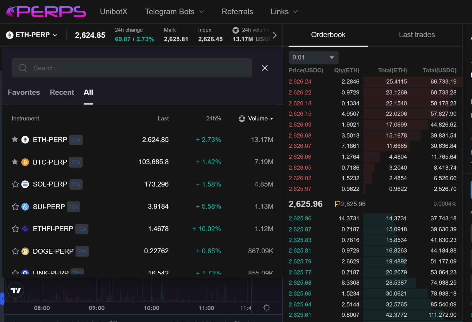Open chart settings gear icon

[x=266, y=308]
